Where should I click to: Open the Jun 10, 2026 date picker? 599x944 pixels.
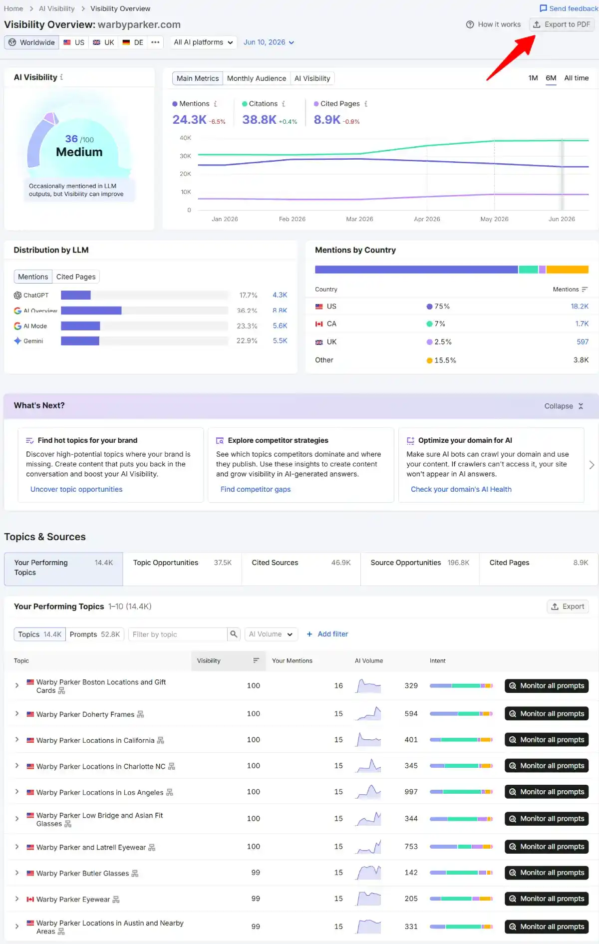pos(269,42)
